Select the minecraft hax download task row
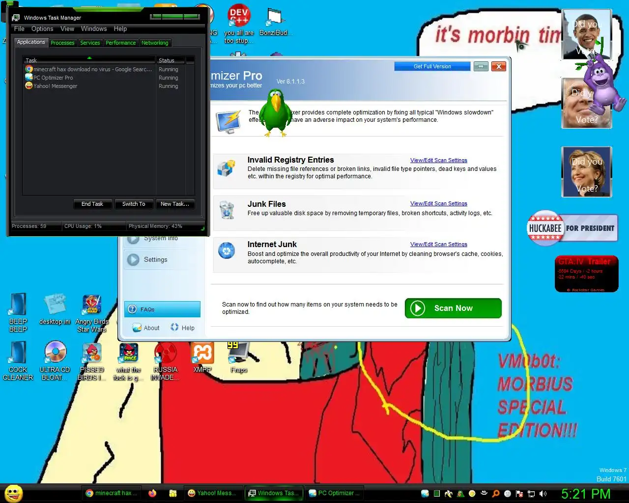Screen dimensions: 629x503 click(x=109, y=69)
